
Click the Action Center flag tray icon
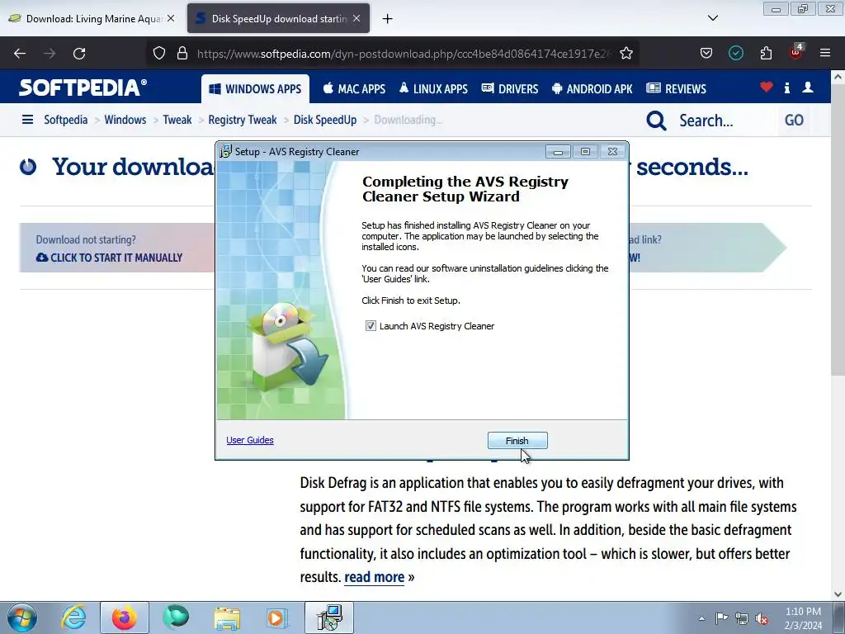pyautogui.click(x=721, y=617)
